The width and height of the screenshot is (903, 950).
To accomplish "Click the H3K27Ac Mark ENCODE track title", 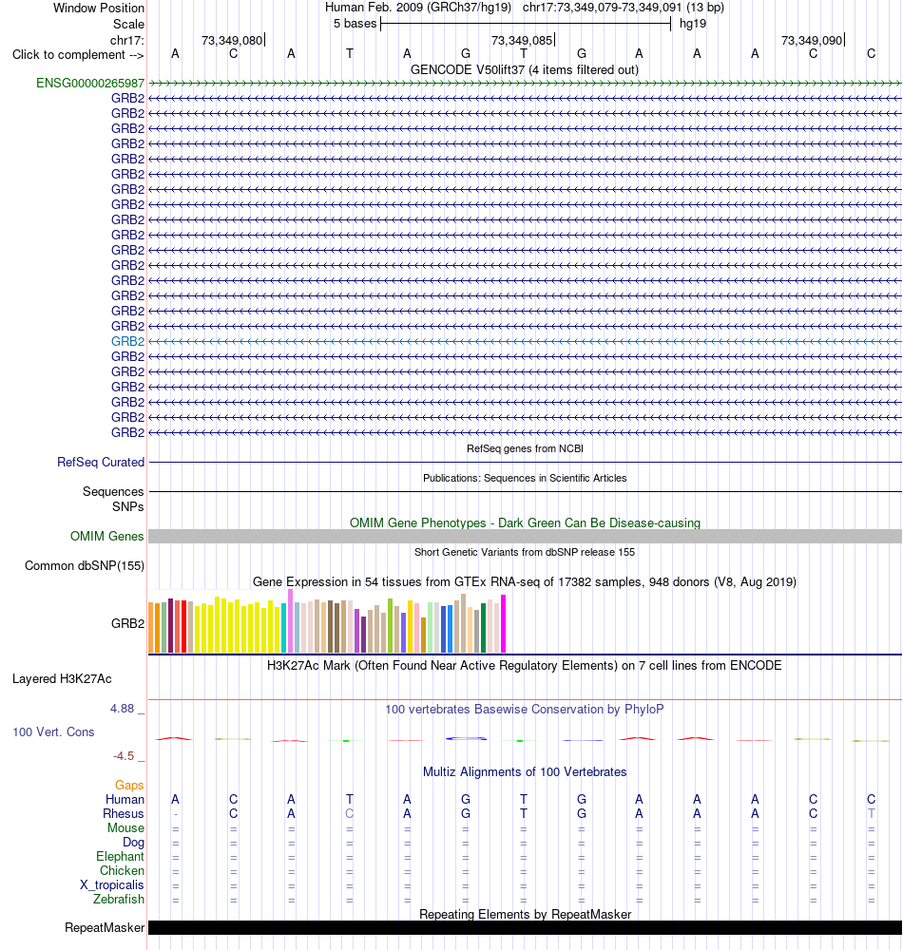I will click(x=525, y=665).
